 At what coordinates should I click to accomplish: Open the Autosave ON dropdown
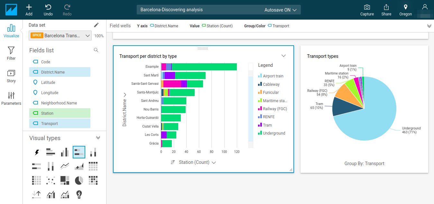[280, 10]
